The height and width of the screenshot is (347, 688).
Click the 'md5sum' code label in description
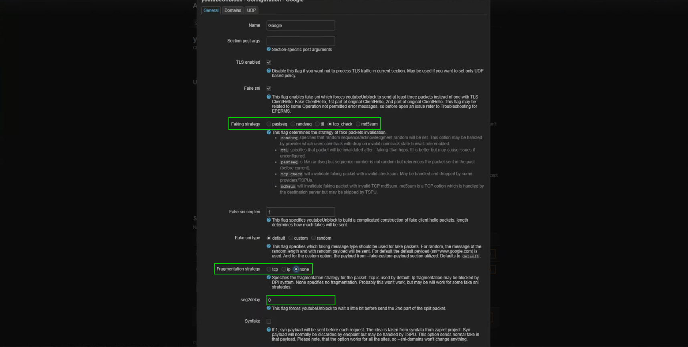288,186
